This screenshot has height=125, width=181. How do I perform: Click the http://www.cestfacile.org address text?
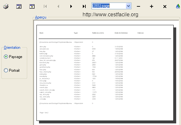coord(110,15)
